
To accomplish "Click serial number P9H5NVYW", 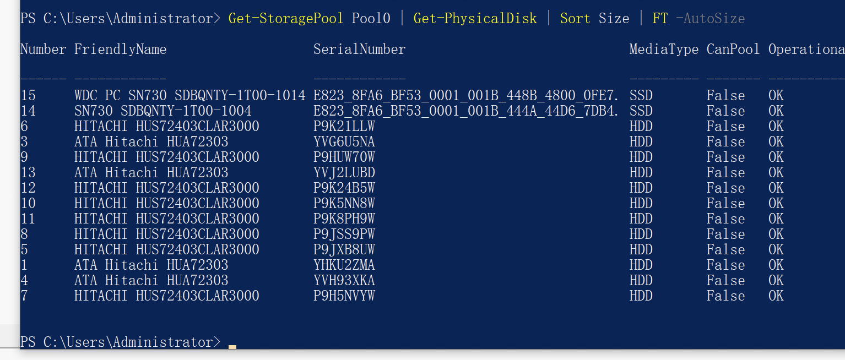I will (x=344, y=296).
